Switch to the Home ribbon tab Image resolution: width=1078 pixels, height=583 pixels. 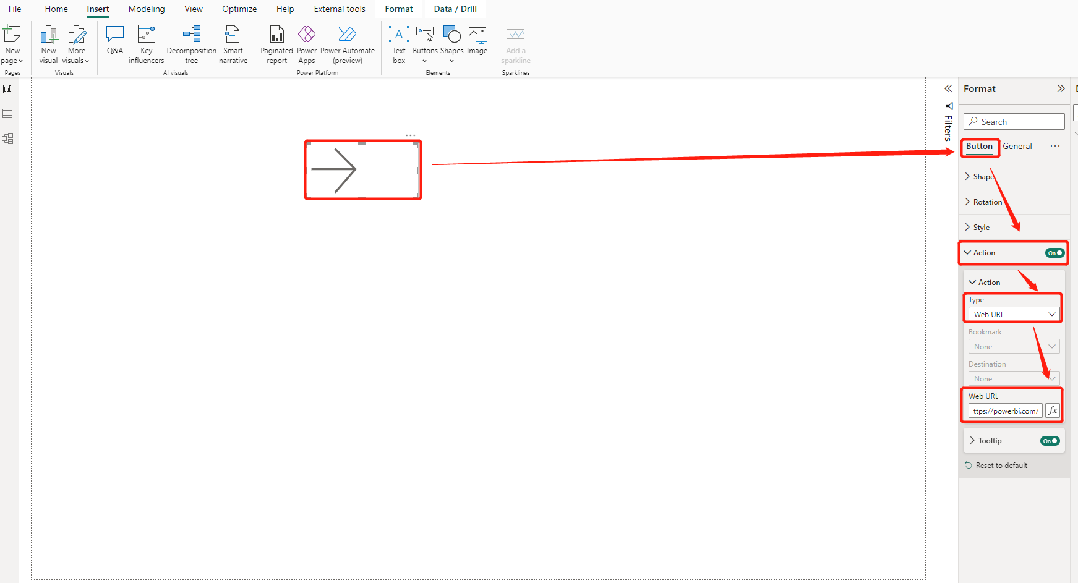click(x=56, y=9)
